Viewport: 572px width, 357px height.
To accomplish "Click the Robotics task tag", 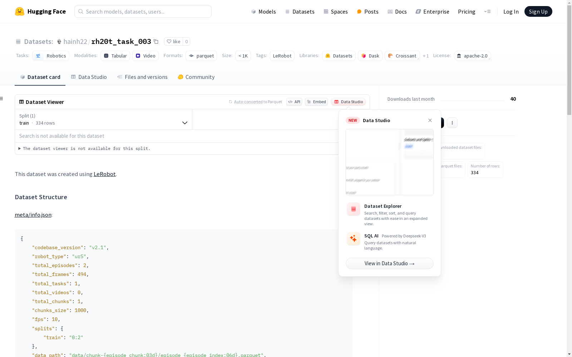I will (x=51, y=56).
